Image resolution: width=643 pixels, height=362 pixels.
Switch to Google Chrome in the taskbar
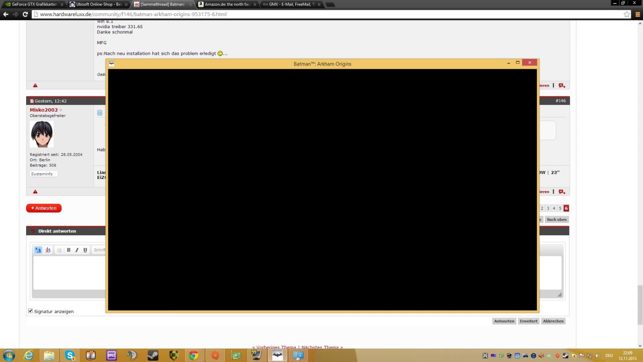point(194,355)
